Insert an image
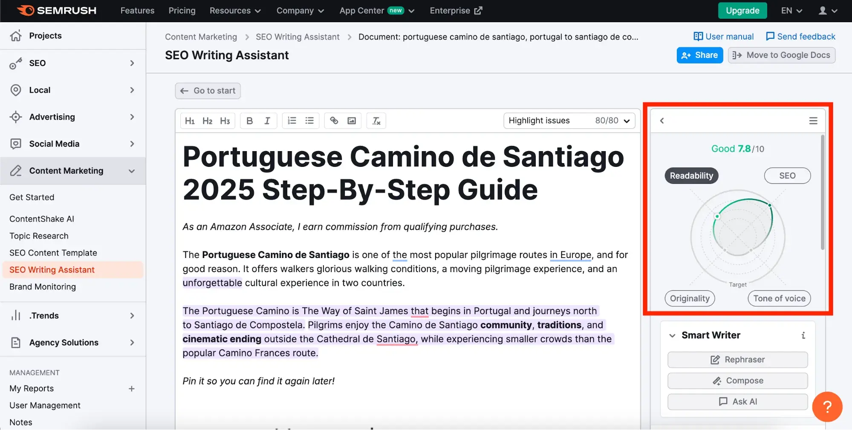852x430 pixels. coord(352,121)
